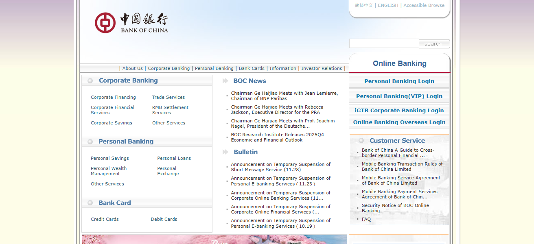Open the Credit Cards page
The height and width of the screenshot is (244, 534).
tap(105, 219)
